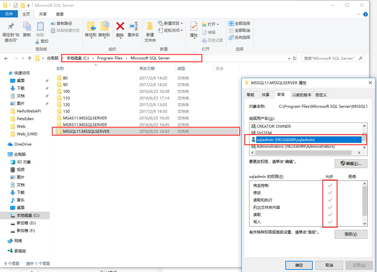The image size is (377, 272).
Task: Open folder Properties from ribbon
Action: pyautogui.click(x=194, y=31)
